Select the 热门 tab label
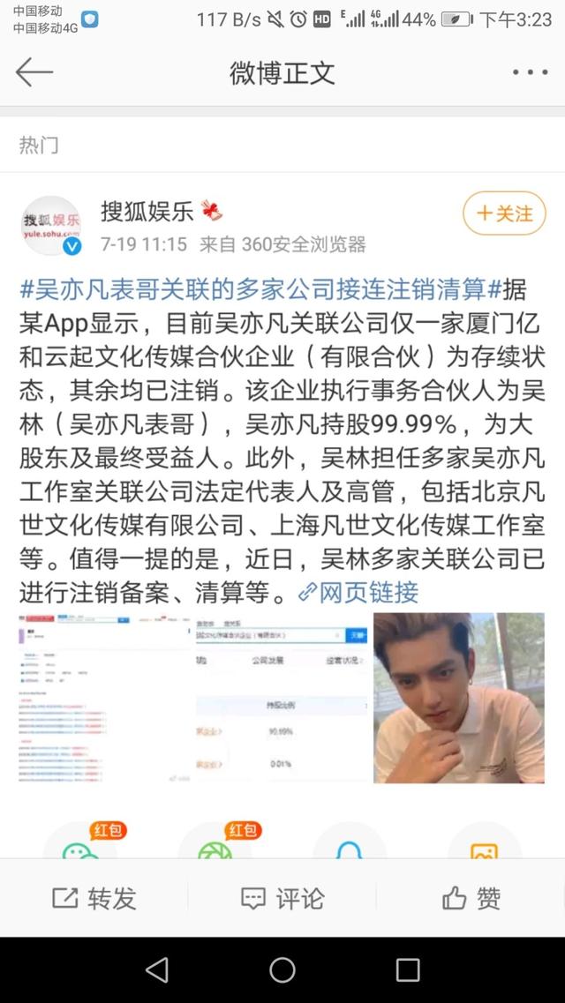The height and width of the screenshot is (1003, 565). pos(38,146)
